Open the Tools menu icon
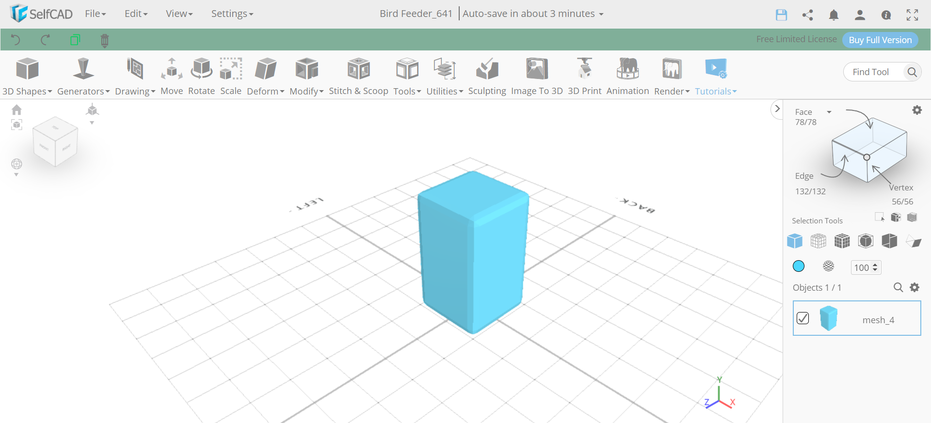931x423 pixels. (407, 69)
